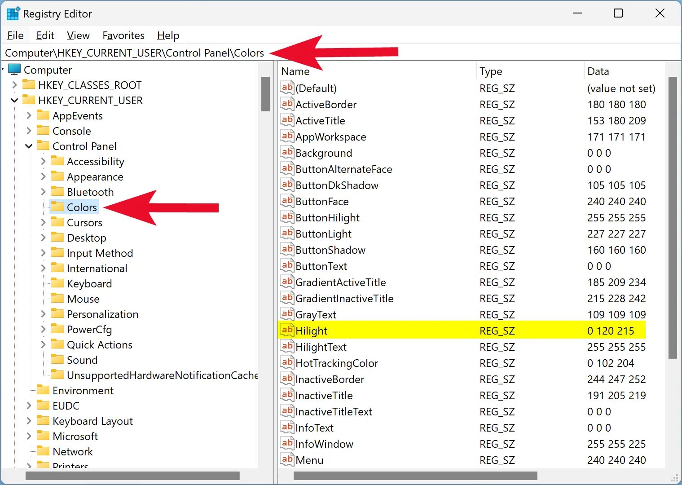The width and height of the screenshot is (682, 485).
Task: Collapse the Control Panel key
Action: [x=29, y=146]
